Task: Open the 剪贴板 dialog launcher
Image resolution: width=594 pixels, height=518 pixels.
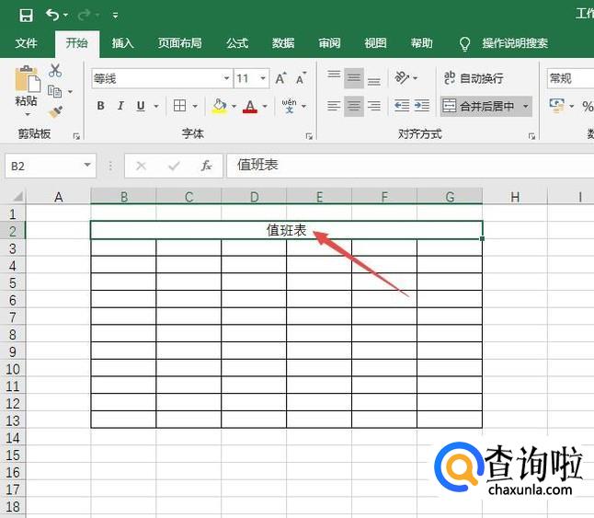Action: coord(76,136)
